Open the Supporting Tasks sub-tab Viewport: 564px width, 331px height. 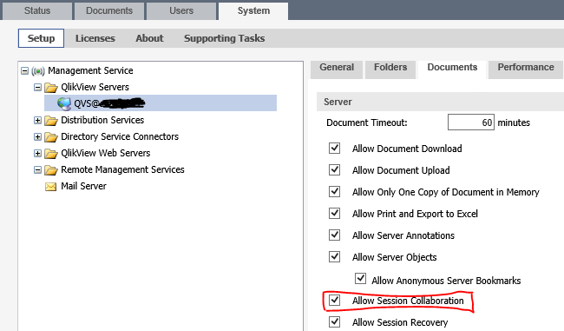pos(225,38)
